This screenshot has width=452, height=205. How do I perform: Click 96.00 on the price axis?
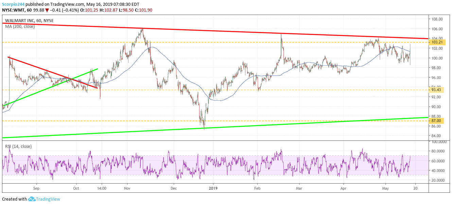tap(436, 78)
